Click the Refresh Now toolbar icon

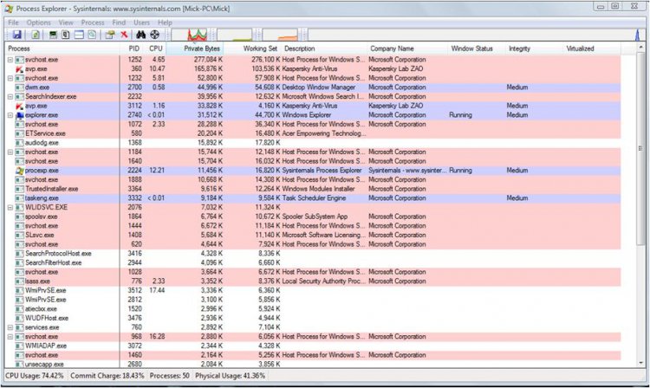click(x=36, y=35)
